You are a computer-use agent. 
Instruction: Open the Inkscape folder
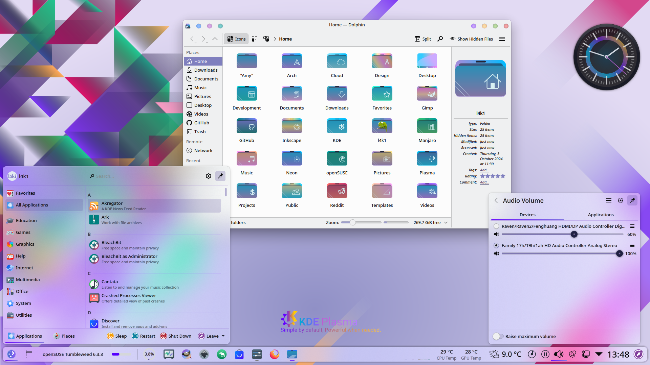tap(291, 131)
